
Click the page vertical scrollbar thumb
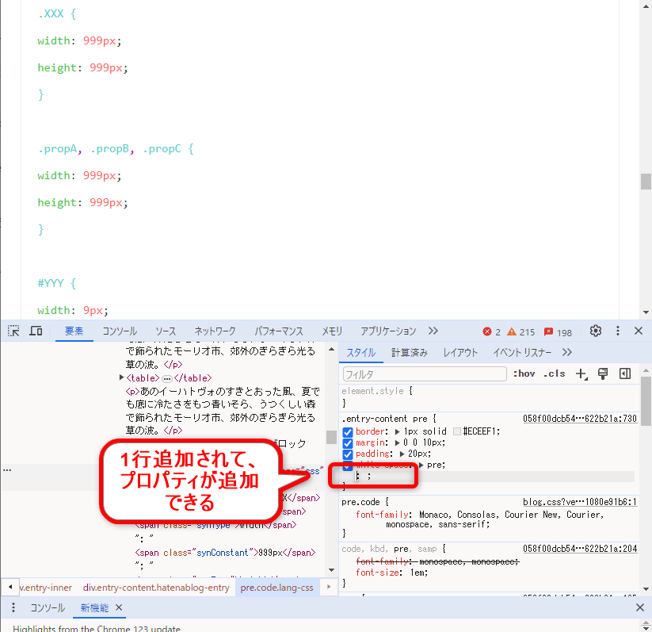(x=646, y=182)
